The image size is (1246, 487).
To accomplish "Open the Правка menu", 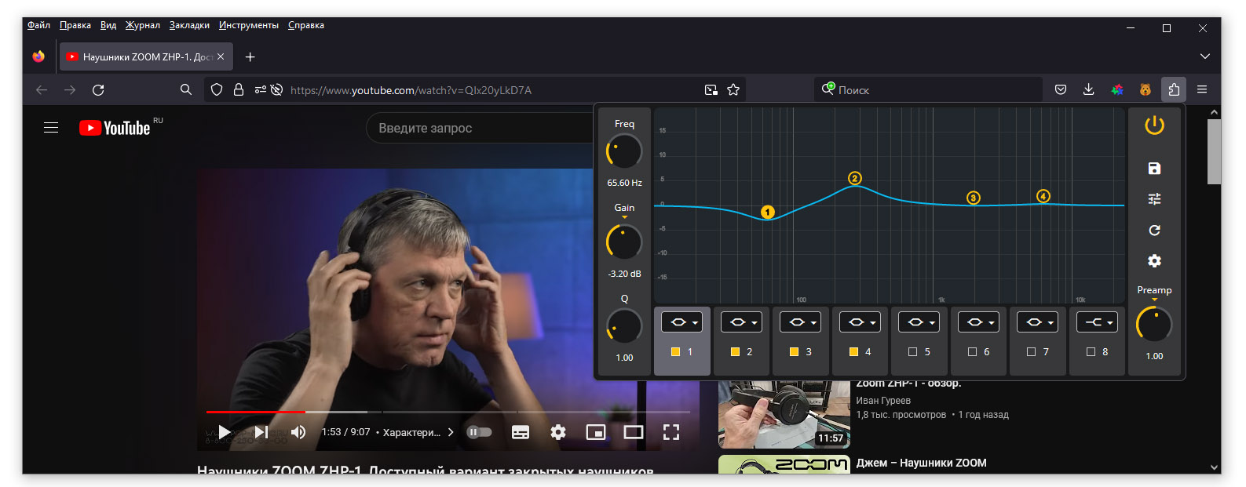I will tap(75, 25).
